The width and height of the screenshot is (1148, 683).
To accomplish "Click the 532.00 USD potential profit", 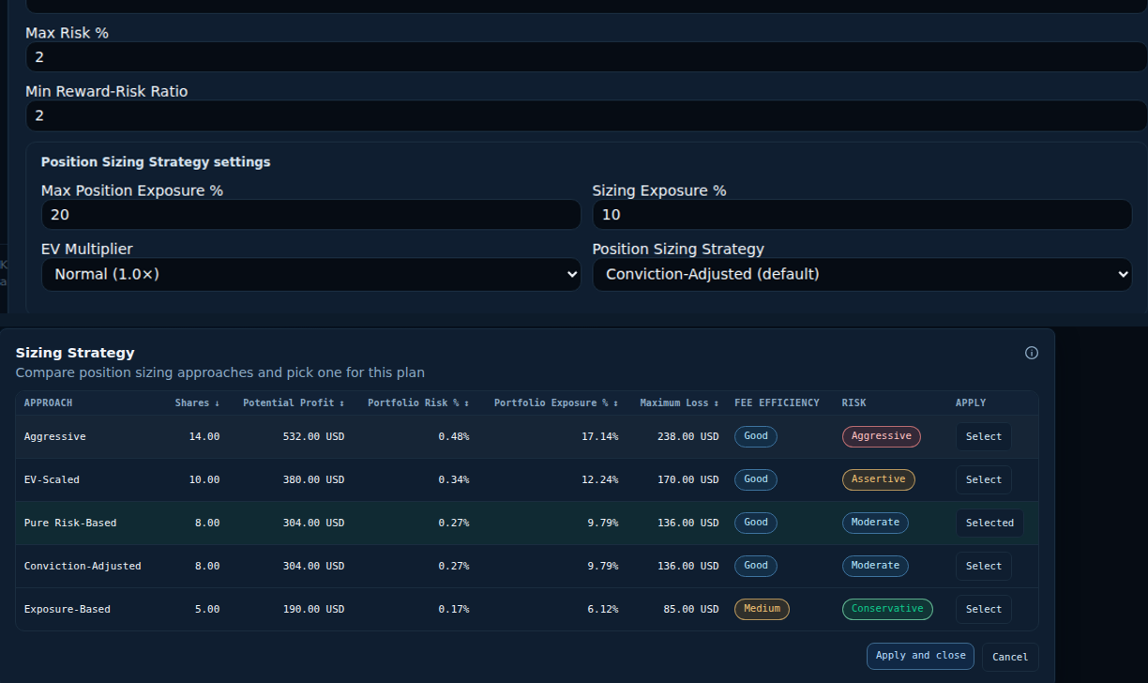I will coord(313,436).
